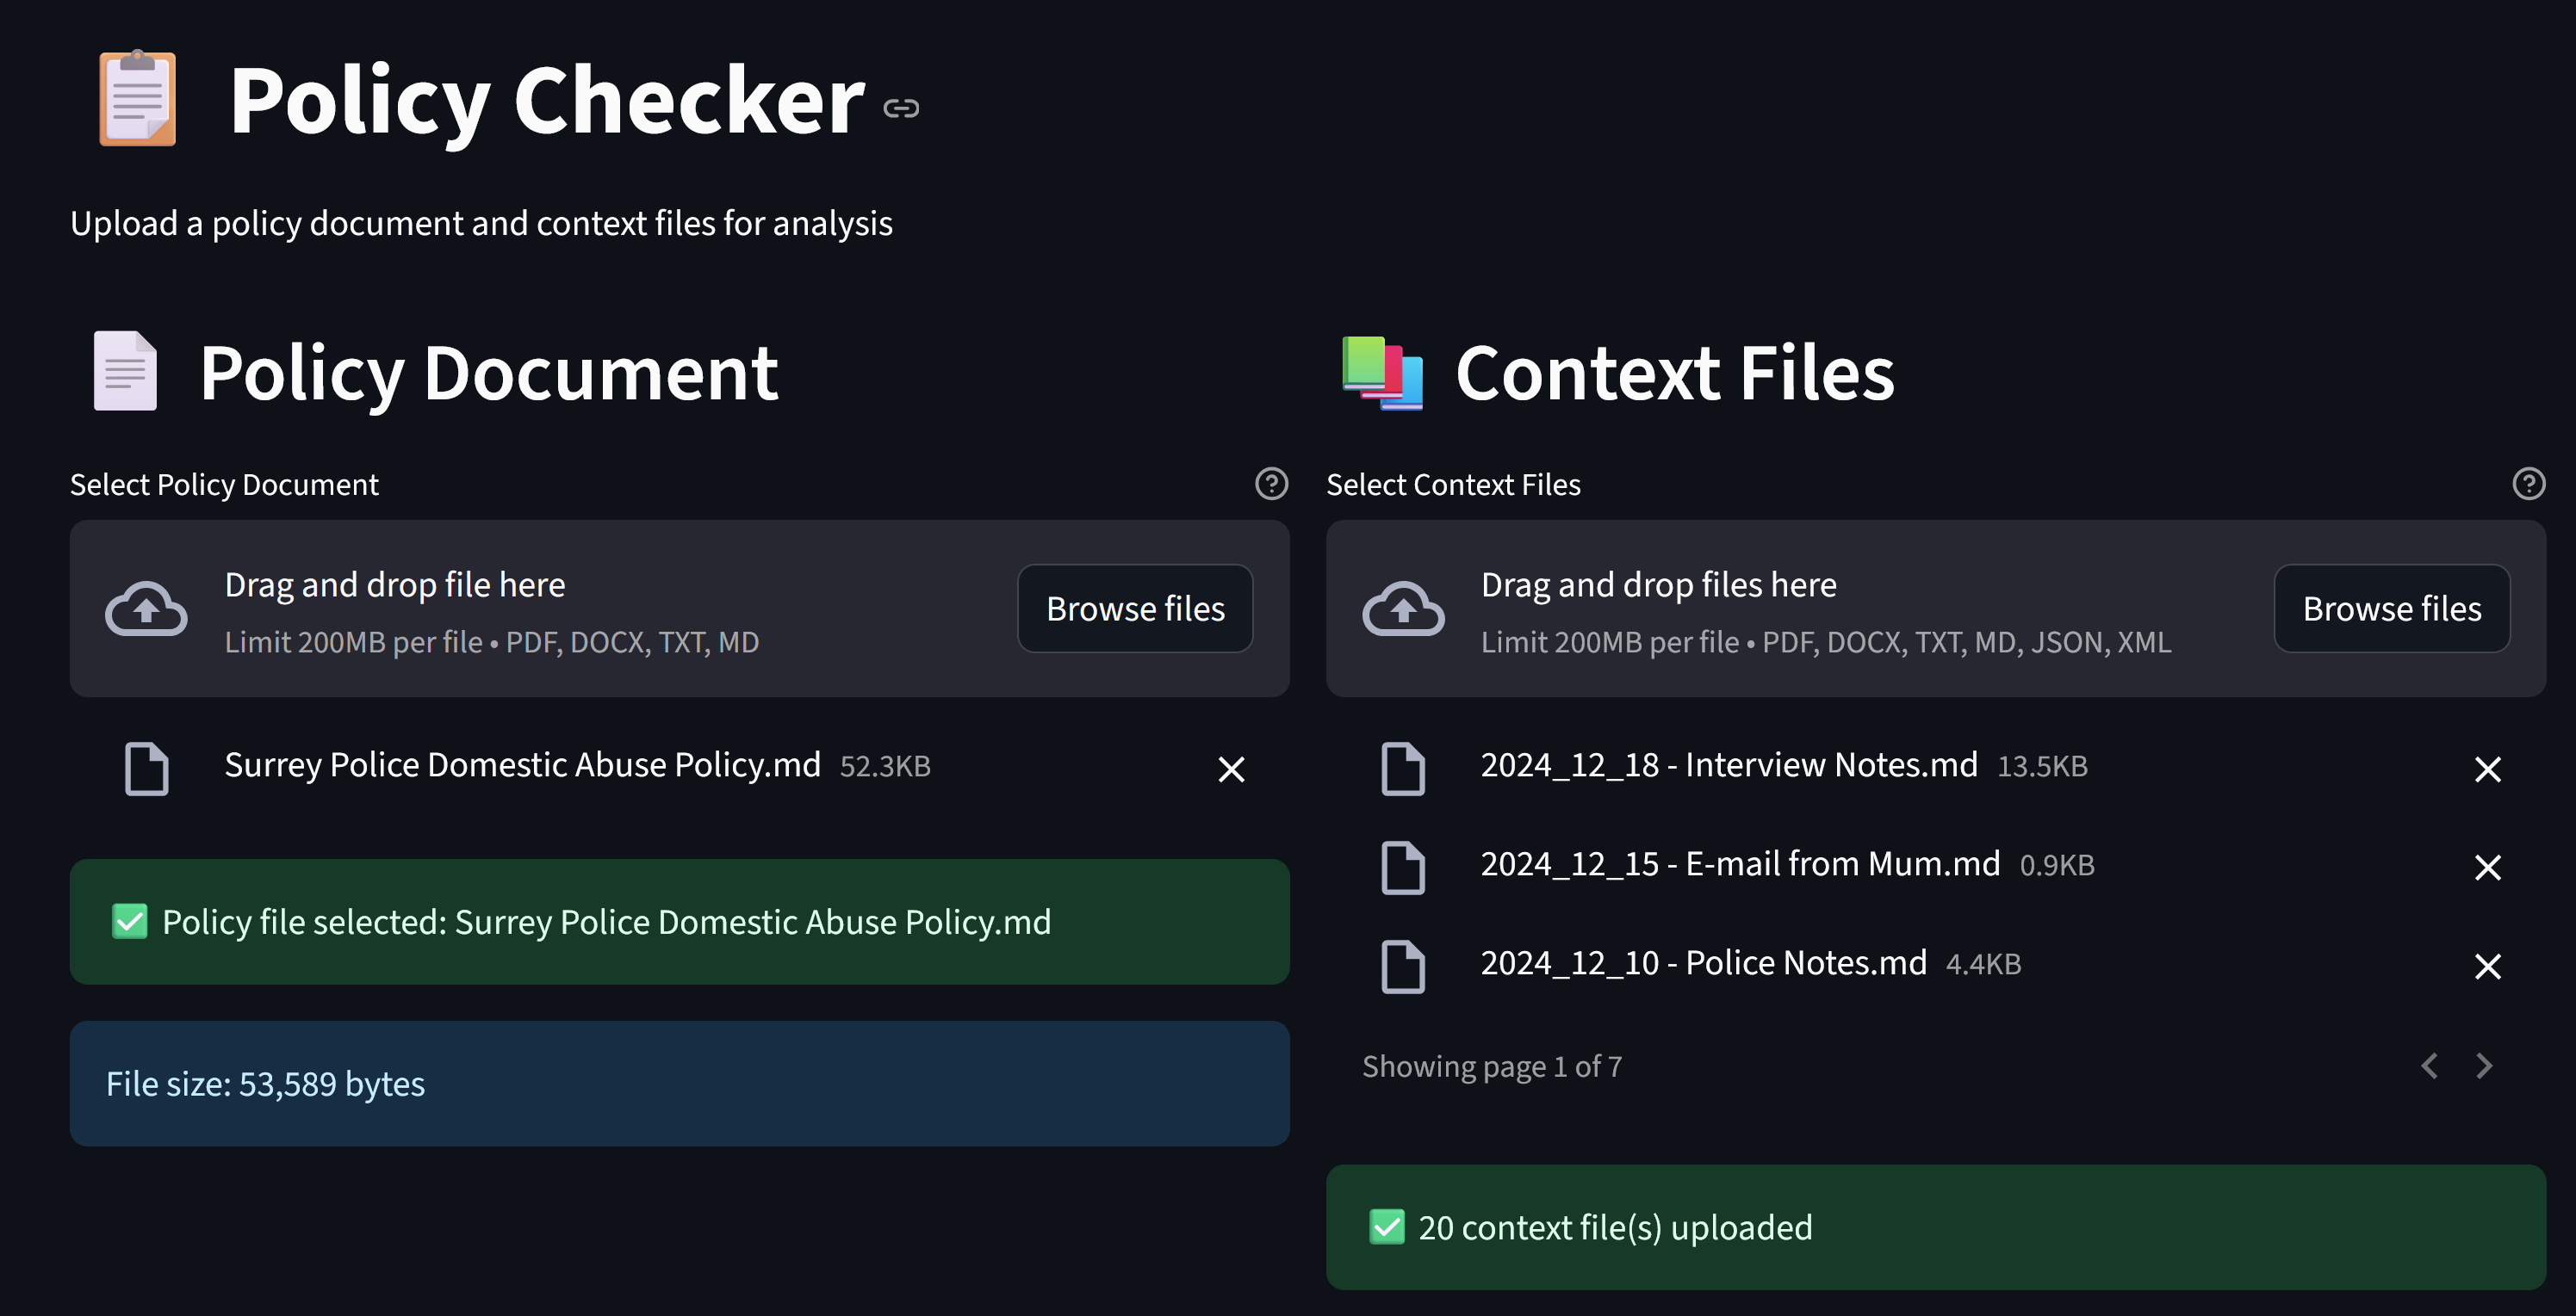Click the file icon beside Interview Notes
The image size is (2576, 1316).
click(1403, 769)
